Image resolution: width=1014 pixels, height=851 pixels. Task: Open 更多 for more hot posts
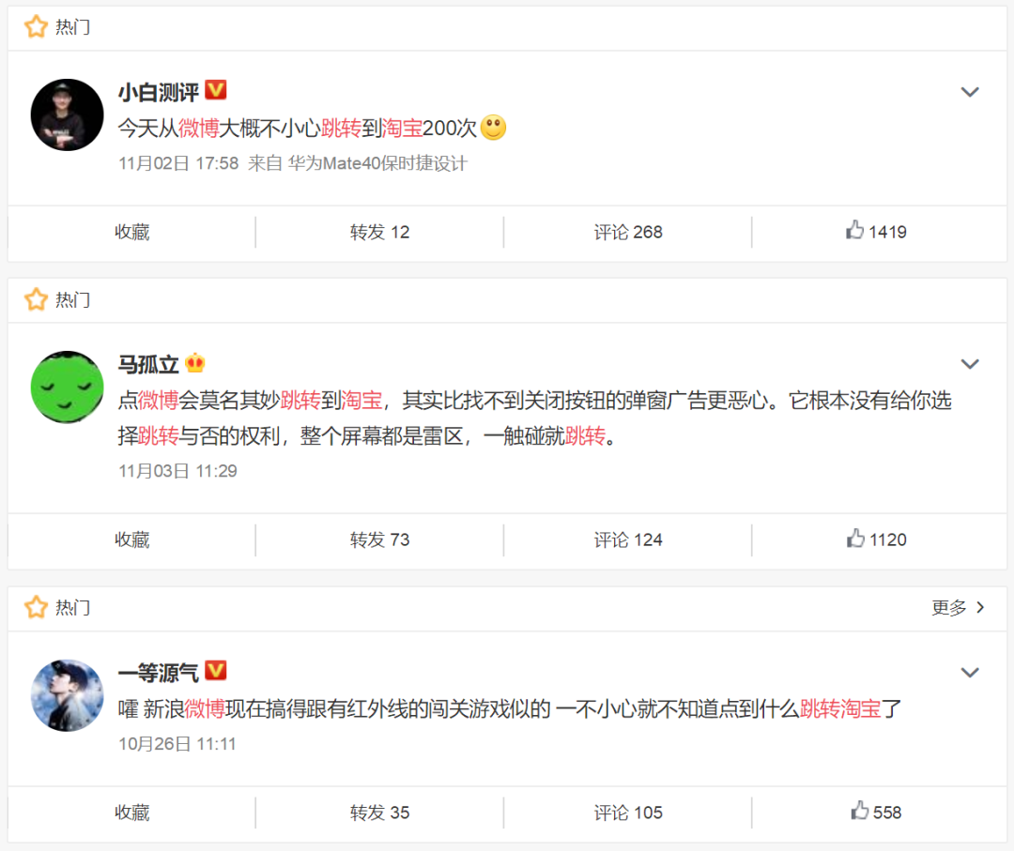point(958,607)
